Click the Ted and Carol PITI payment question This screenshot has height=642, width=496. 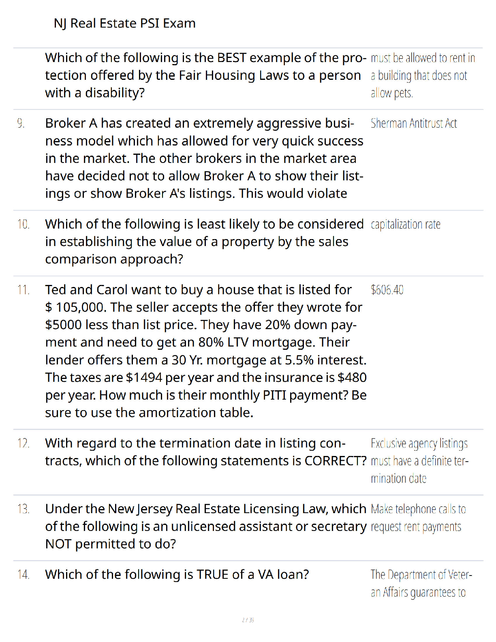coord(206,351)
